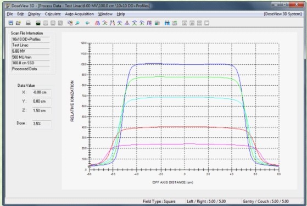Viewport: 307px width, 206px height.
Task: Click the red binoculars-shaped toolbar icon
Action: click(97, 23)
